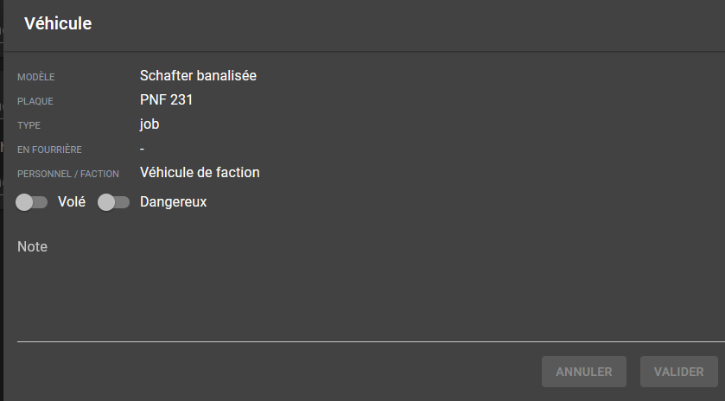Screen dimensions: 725x401
Task: Click the Dangereux label text
Action: (x=173, y=202)
